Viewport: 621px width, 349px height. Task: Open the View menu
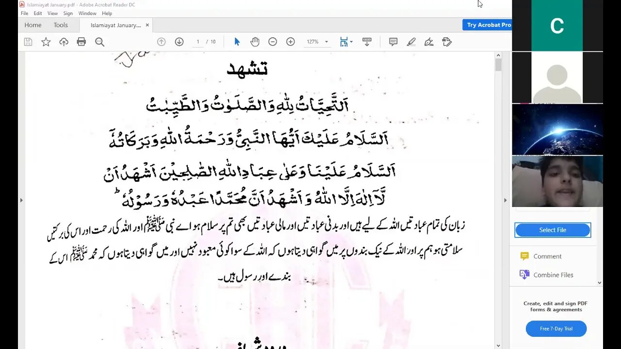click(x=52, y=14)
